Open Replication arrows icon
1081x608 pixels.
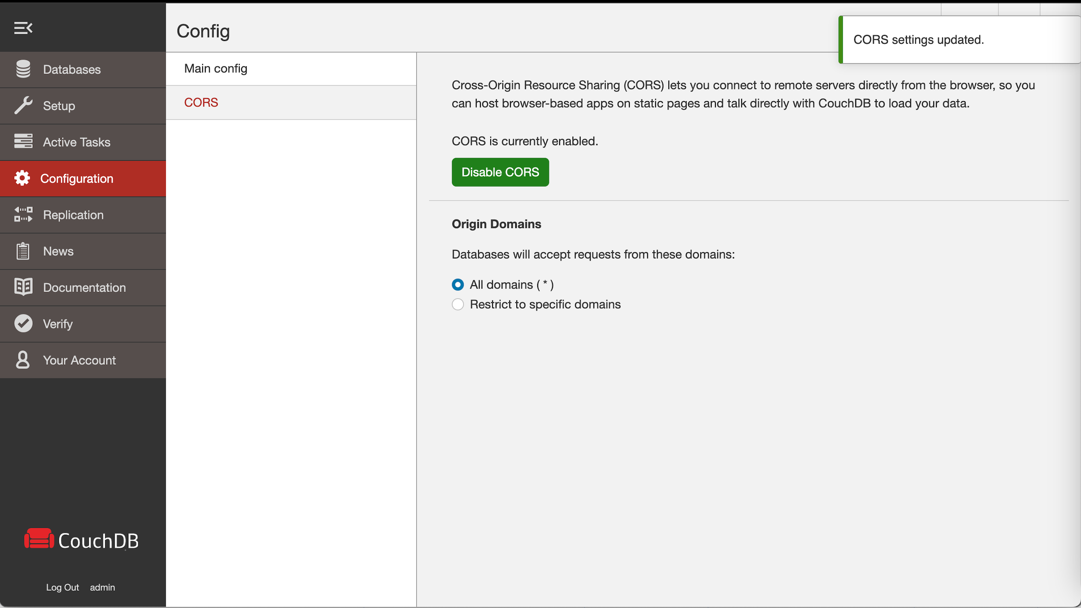(23, 214)
